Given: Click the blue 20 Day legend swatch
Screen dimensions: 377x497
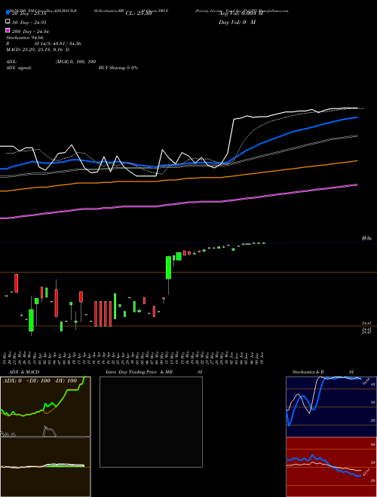Looking at the screenshot, I should coord(8,13).
